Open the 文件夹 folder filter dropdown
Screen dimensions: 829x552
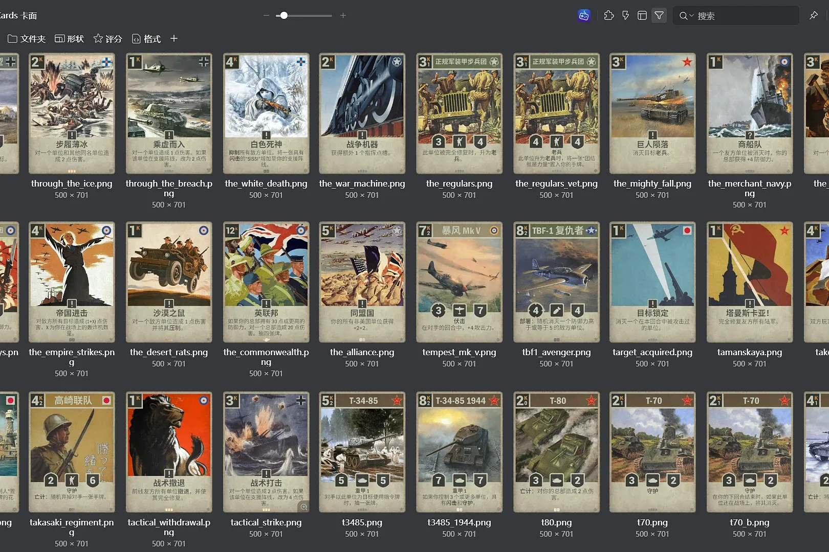pyautogui.click(x=27, y=39)
